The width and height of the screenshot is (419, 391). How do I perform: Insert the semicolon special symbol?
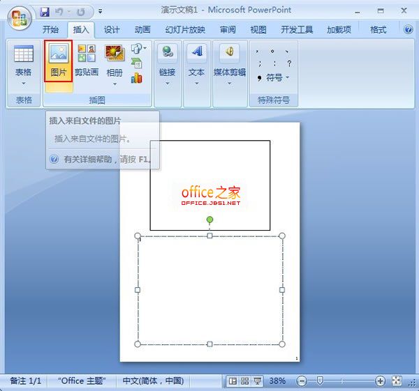click(x=260, y=63)
